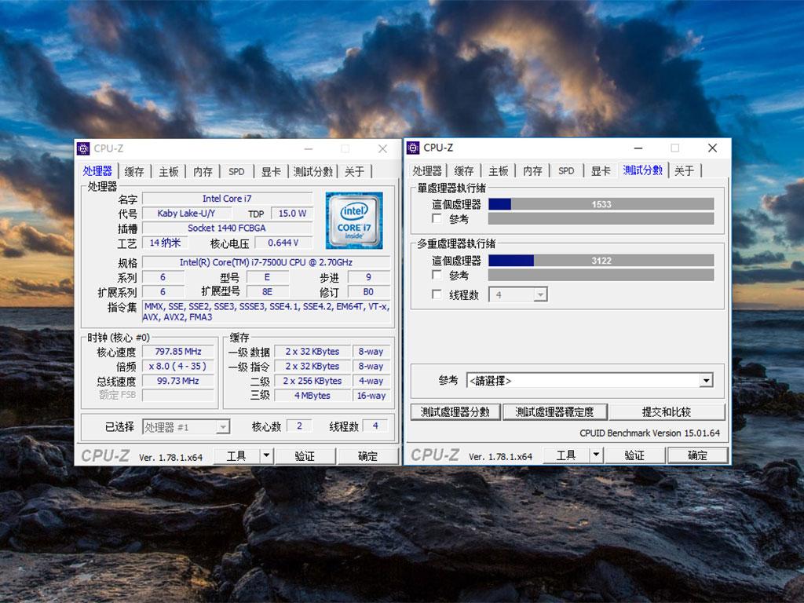
Task: Click 測試處理器分數 button
Action: click(x=455, y=411)
